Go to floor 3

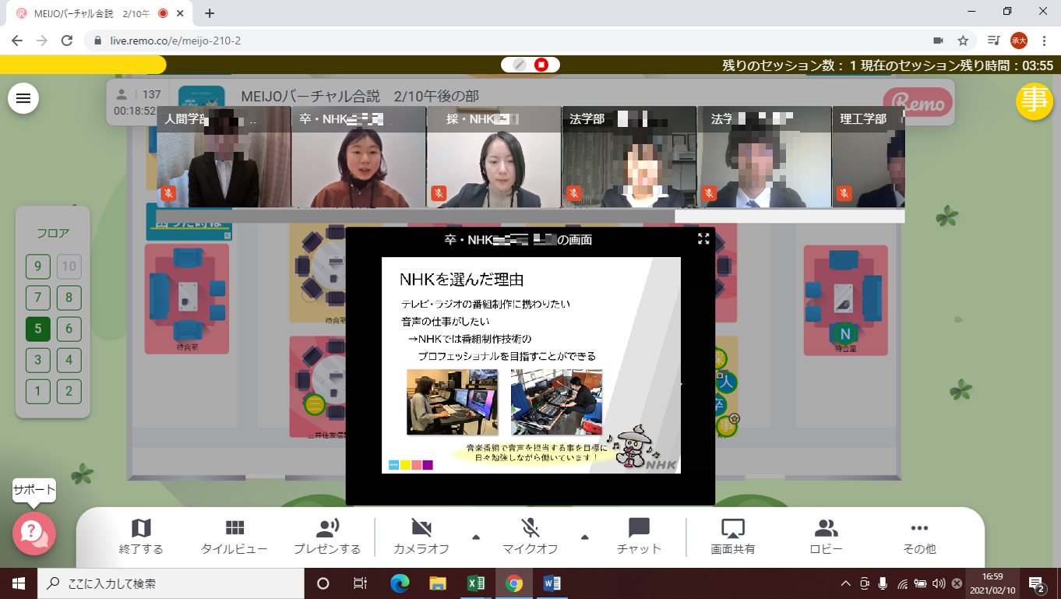(x=37, y=360)
